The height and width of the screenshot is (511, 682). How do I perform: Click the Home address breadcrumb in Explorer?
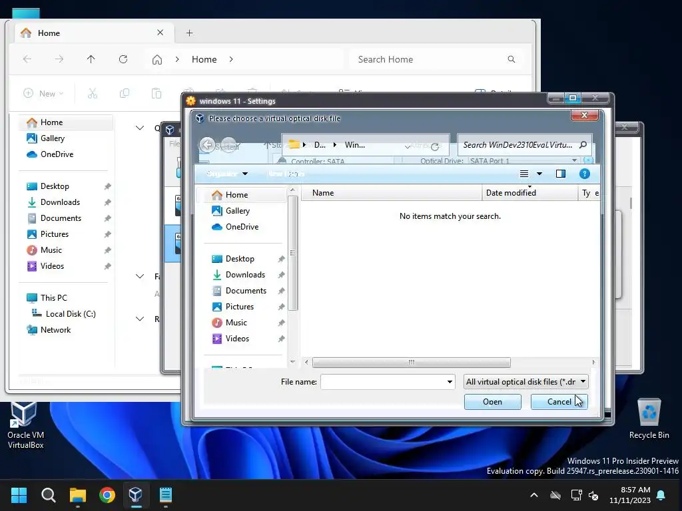click(204, 59)
